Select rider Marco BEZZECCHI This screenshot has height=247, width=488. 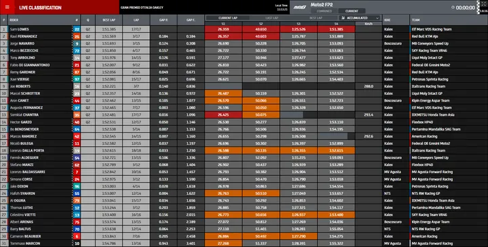[x=24, y=51]
